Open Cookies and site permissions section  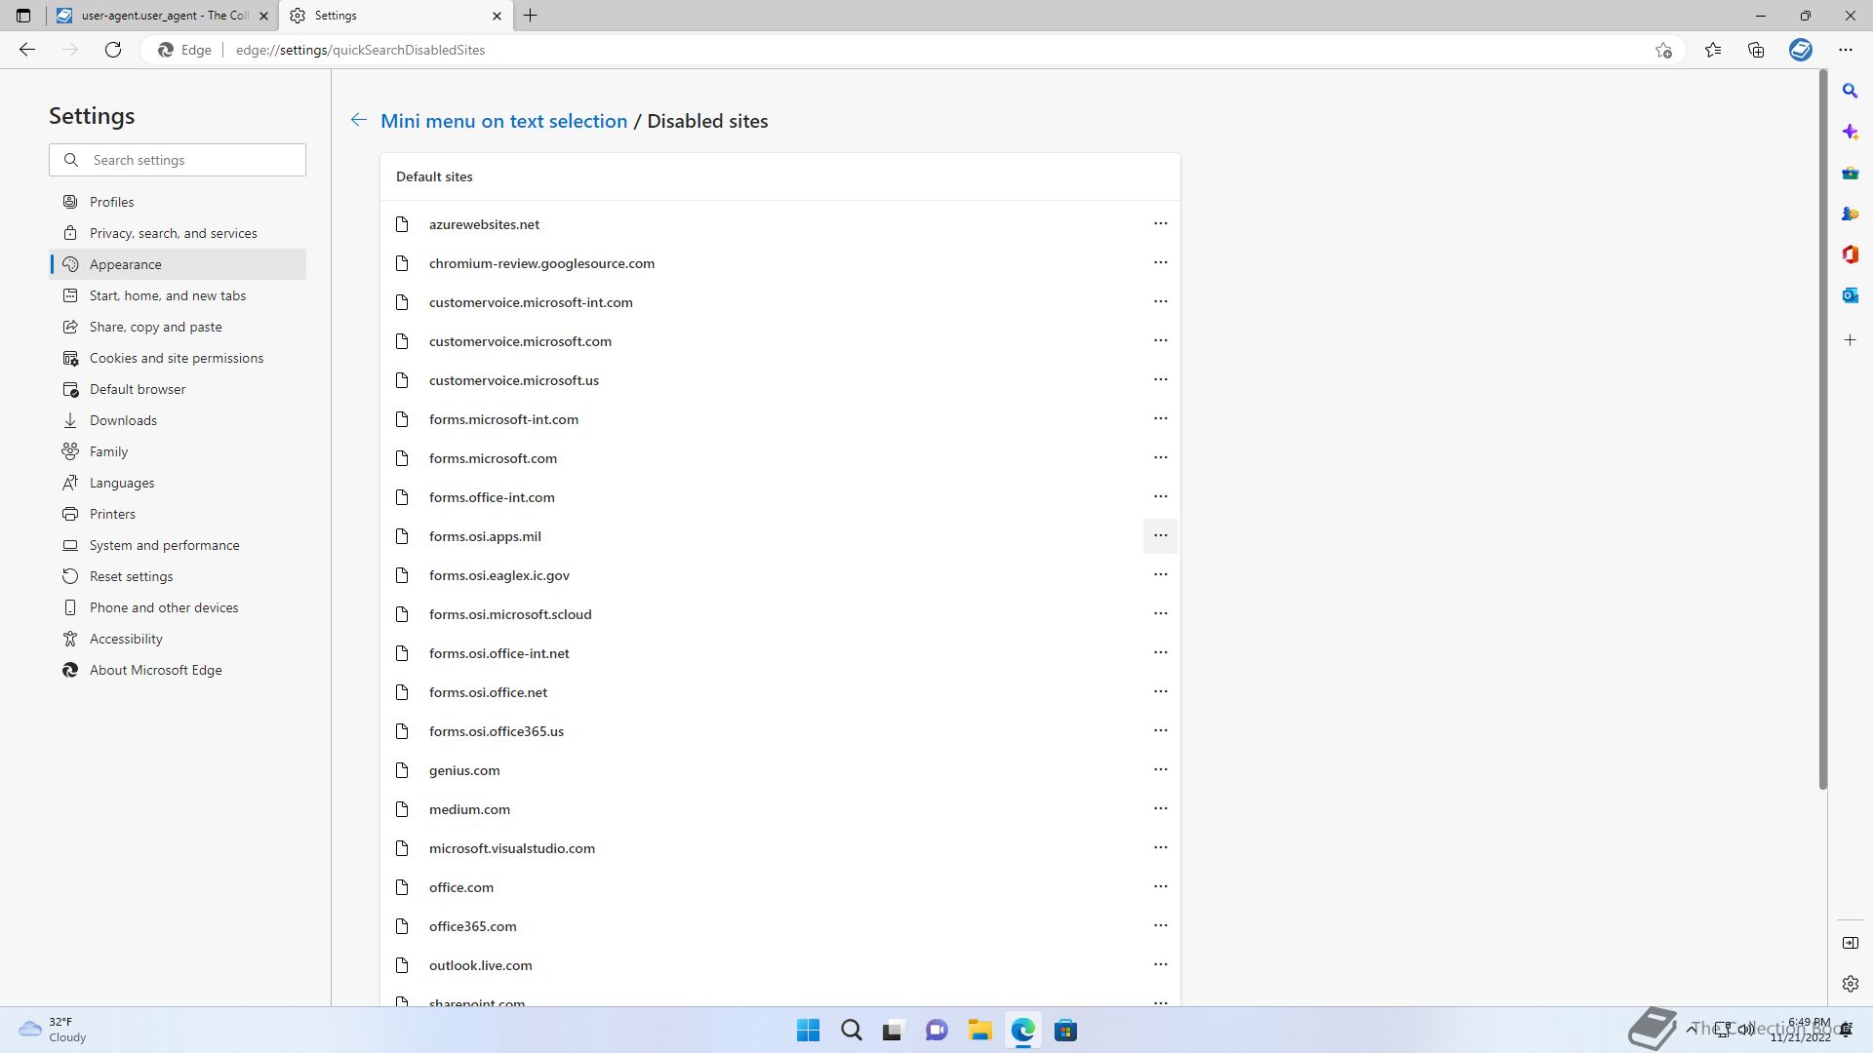click(178, 358)
